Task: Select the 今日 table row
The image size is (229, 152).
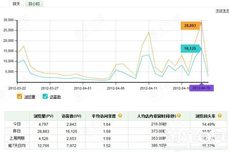Action: [116, 124]
